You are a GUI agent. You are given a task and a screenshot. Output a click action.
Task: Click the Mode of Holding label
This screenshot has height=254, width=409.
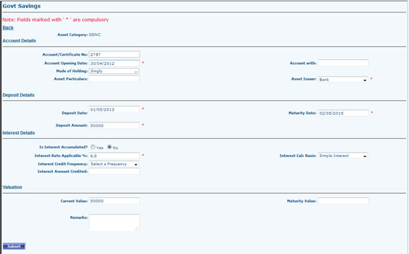tap(71, 71)
